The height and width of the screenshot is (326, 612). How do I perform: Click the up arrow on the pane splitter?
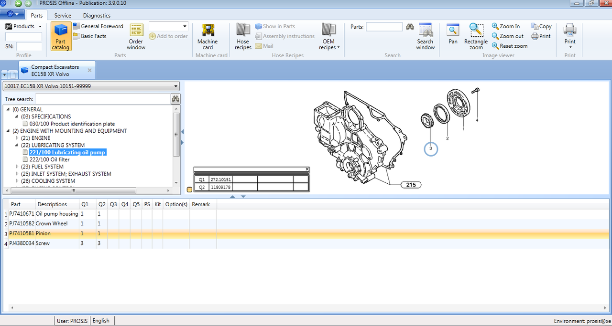tap(232, 197)
